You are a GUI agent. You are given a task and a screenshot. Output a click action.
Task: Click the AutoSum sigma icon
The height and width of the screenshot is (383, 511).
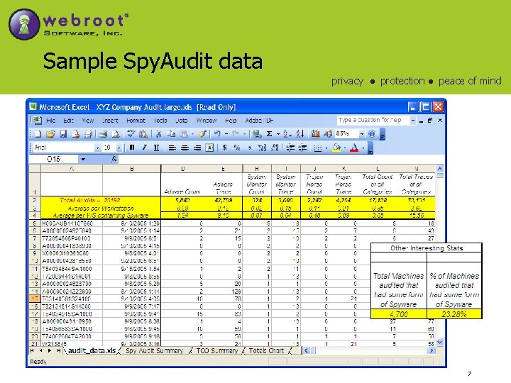point(269,134)
